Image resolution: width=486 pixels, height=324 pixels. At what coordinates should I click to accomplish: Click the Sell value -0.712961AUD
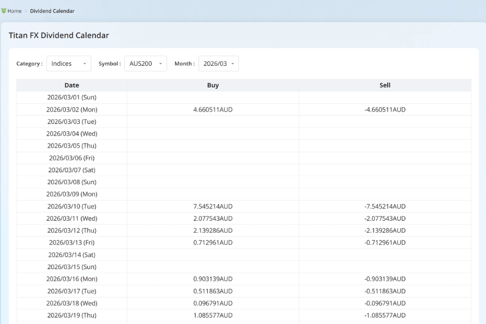[385, 242]
